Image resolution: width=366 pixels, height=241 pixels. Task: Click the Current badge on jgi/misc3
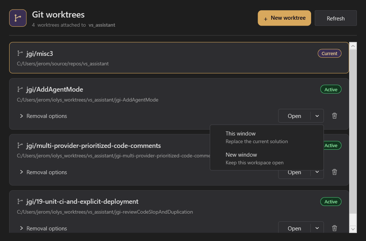tap(329, 53)
